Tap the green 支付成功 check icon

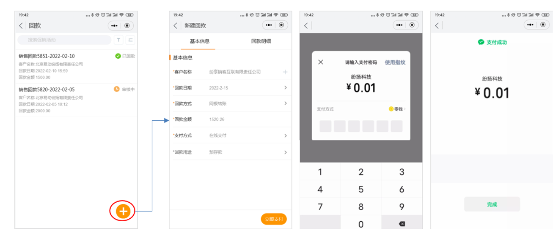(x=481, y=42)
